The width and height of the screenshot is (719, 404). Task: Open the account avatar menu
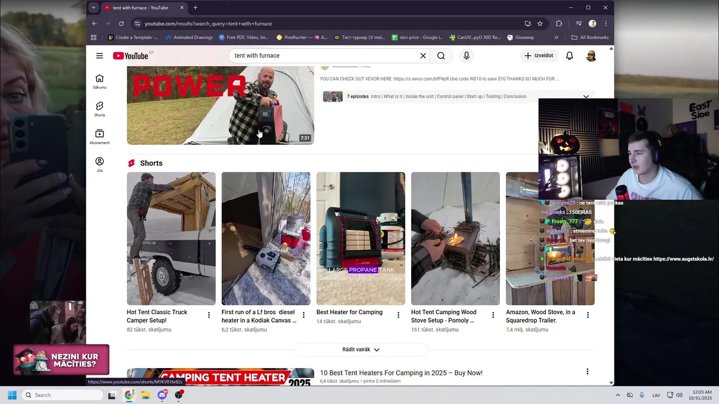(x=591, y=56)
